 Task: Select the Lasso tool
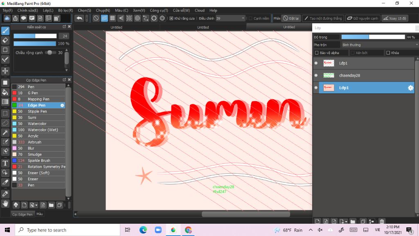[5, 123]
